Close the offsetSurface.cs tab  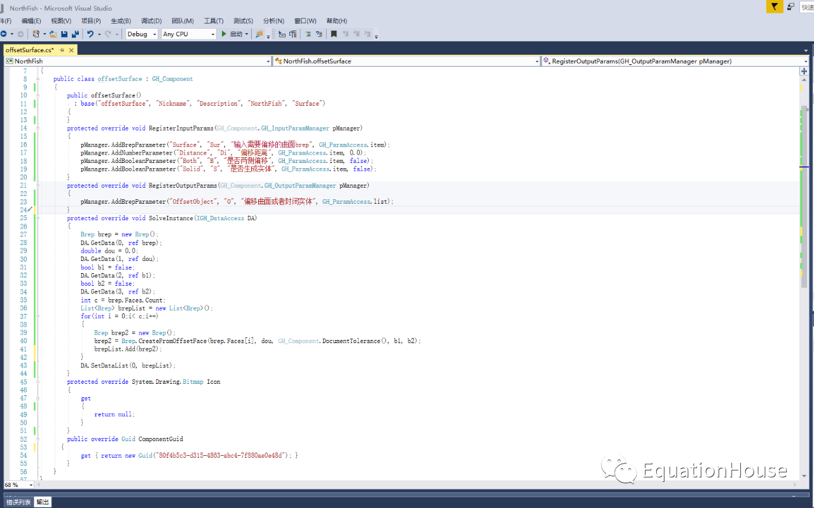click(72, 50)
